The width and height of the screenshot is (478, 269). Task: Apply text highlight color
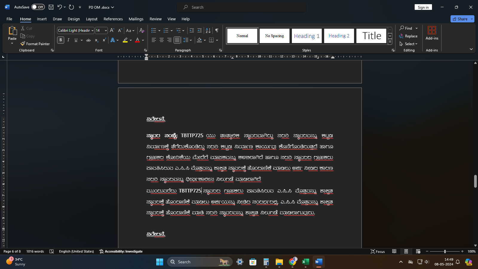coord(125,40)
